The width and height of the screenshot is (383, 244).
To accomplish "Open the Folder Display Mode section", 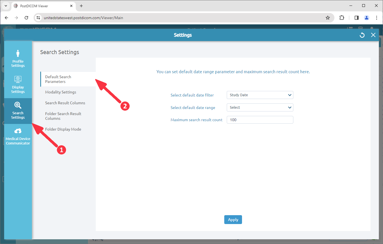I will [63, 129].
